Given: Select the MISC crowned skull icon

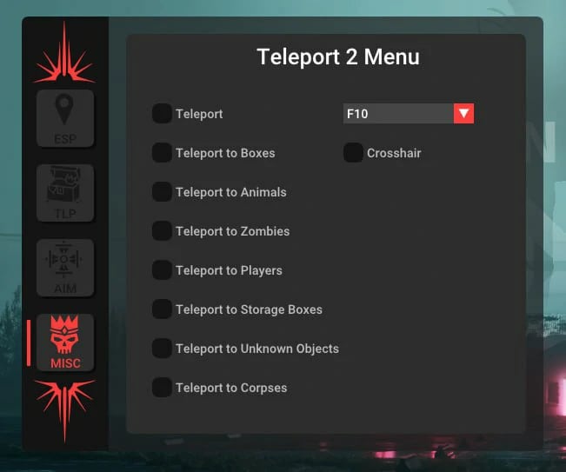Looking at the screenshot, I should click(65, 342).
